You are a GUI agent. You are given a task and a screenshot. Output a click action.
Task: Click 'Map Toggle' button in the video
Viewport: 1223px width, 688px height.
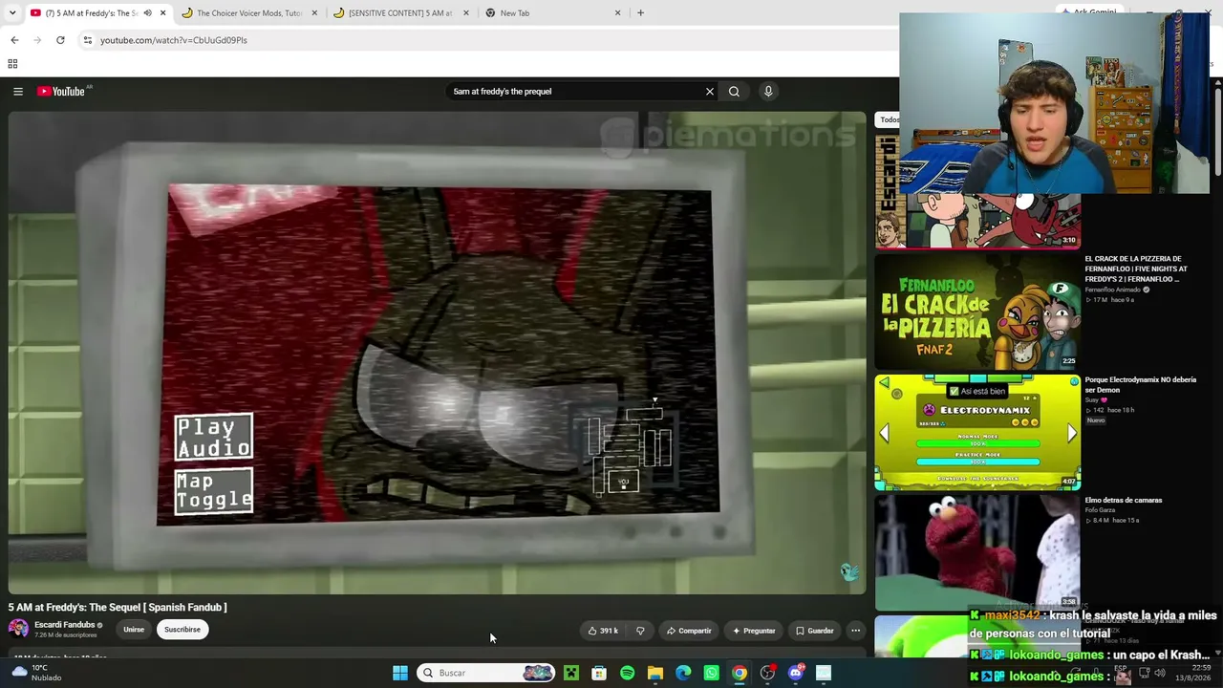click(x=214, y=491)
